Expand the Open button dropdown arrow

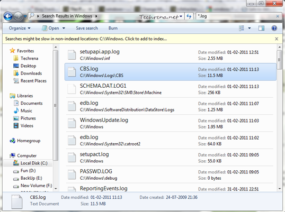tap(64, 28)
